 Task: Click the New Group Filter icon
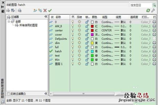click(x=13, y=10)
